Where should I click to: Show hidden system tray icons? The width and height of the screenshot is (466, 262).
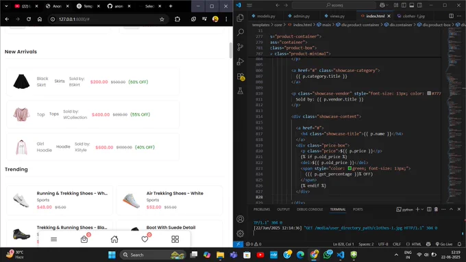click(x=396, y=254)
